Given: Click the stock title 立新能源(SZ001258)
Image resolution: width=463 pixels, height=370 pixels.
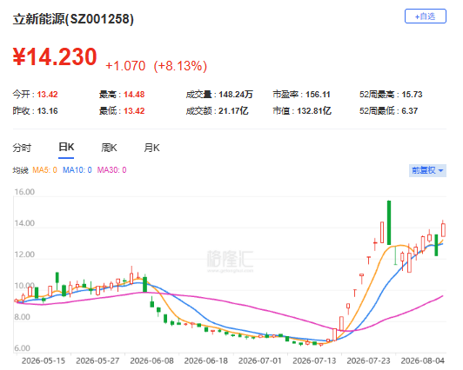Looking at the screenshot, I should [73, 19].
